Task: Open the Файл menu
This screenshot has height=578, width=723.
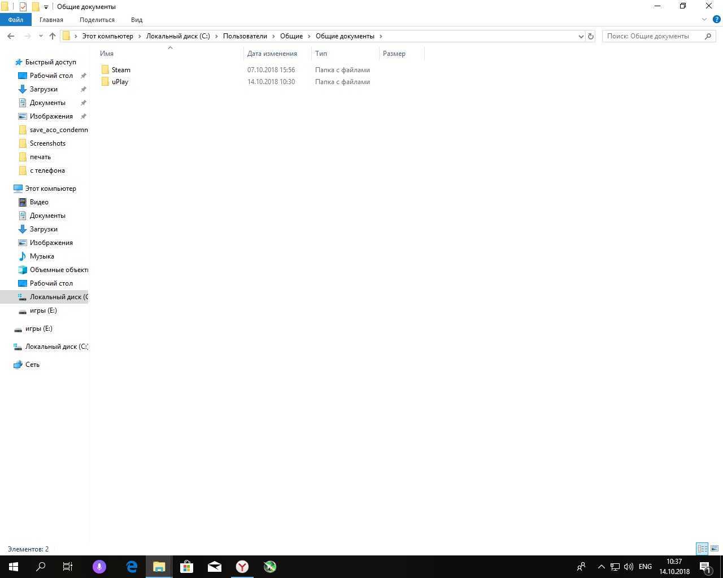Action: (16, 20)
